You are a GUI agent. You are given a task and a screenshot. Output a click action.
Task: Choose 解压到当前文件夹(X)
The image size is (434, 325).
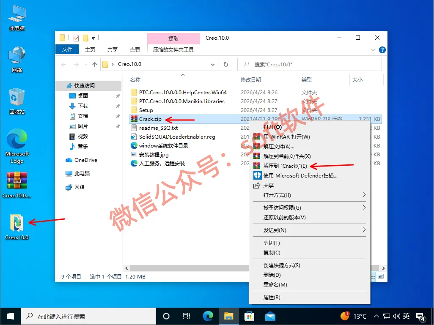tap(310, 156)
